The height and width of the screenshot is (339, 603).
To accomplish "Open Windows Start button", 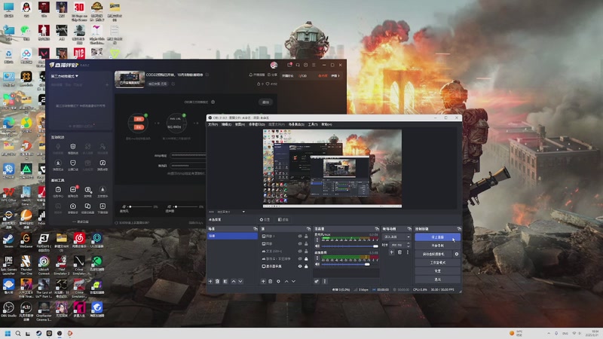I will (8, 333).
